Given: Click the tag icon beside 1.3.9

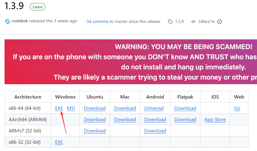Looking at the screenshot, I should click(x=170, y=22).
